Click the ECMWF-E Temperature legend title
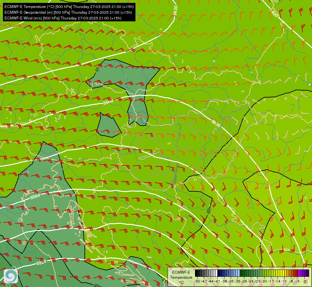This screenshot has width=312, height=287. [x=181, y=275]
